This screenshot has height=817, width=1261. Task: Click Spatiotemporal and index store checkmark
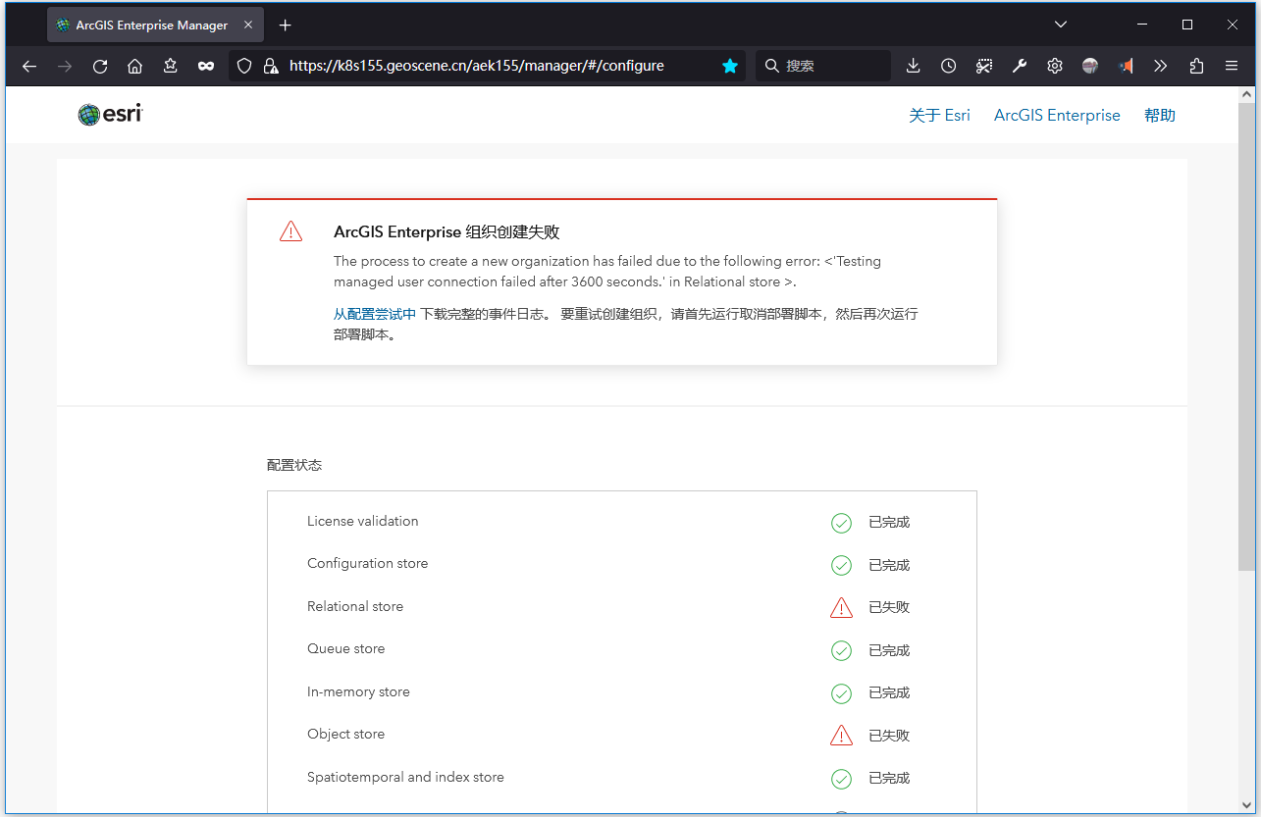click(x=841, y=779)
